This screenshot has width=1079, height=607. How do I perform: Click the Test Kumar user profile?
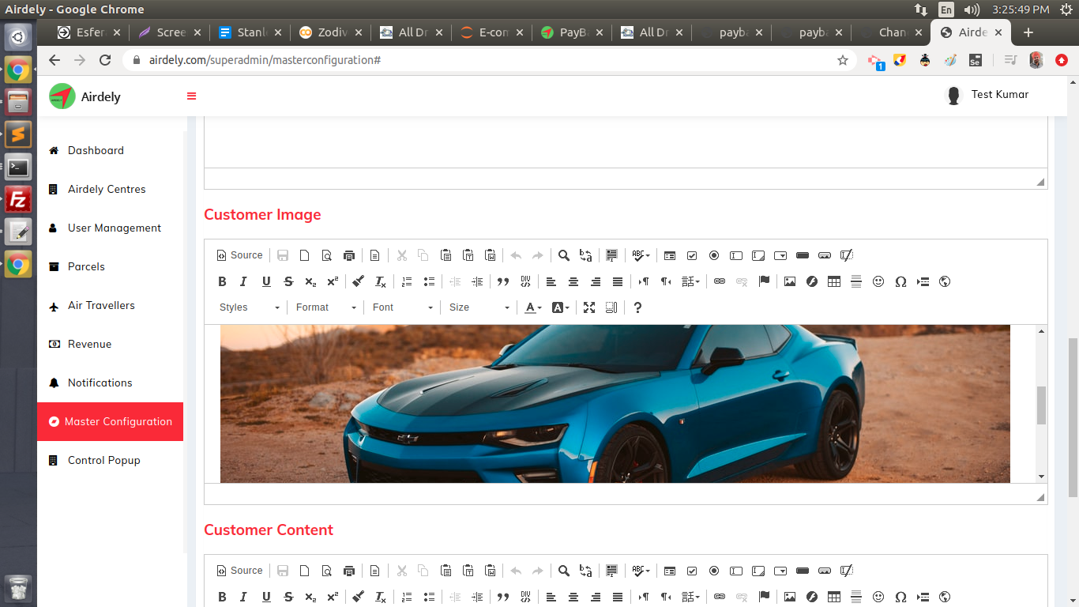(x=988, y=95)
